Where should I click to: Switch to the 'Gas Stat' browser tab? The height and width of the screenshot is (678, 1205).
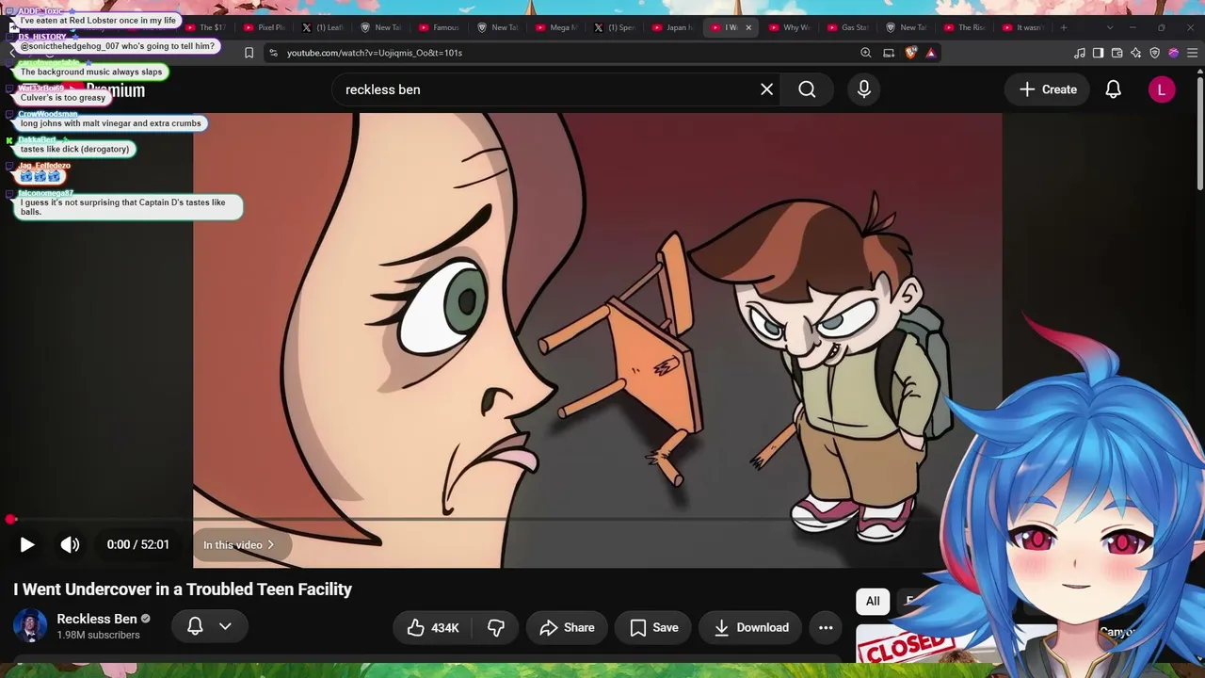coord(847,27)
